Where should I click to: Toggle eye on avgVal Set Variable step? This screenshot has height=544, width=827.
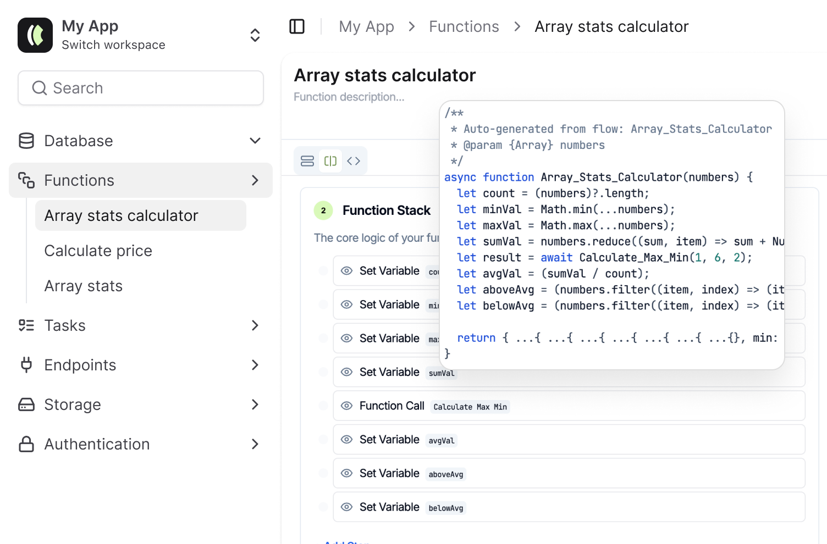click(346, 440)
